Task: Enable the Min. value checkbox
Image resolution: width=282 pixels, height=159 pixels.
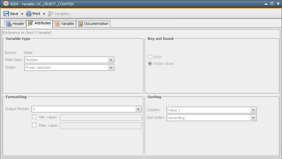Action: 34,117
